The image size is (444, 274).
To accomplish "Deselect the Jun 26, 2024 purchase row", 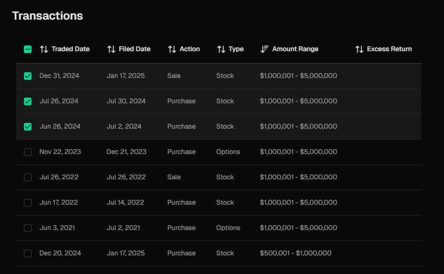I will [28, 127].
